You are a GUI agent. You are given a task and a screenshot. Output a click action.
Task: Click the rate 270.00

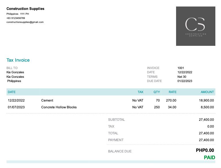pos(171,100)
